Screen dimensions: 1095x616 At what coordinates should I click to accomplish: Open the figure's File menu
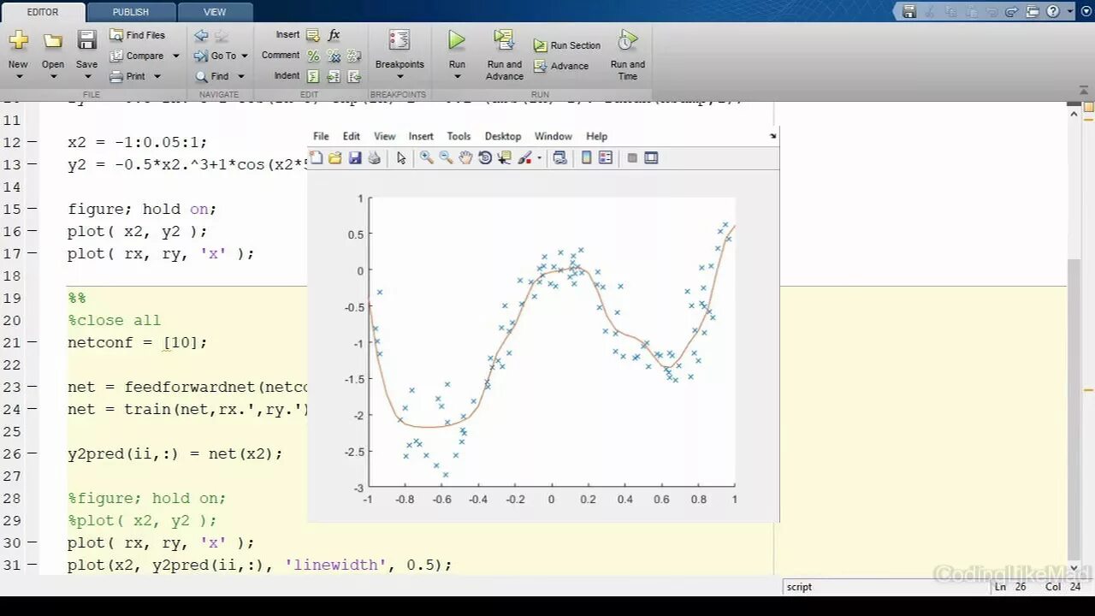tap(321, 136)
